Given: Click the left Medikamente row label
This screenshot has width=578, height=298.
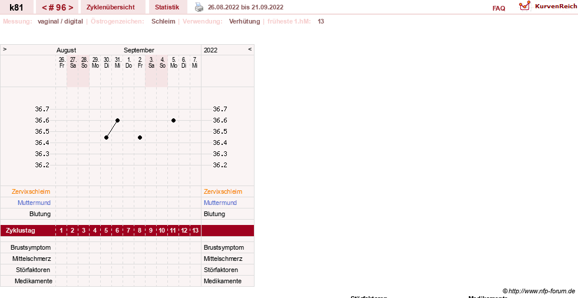Looking at the screenshot, I should 33,281.
